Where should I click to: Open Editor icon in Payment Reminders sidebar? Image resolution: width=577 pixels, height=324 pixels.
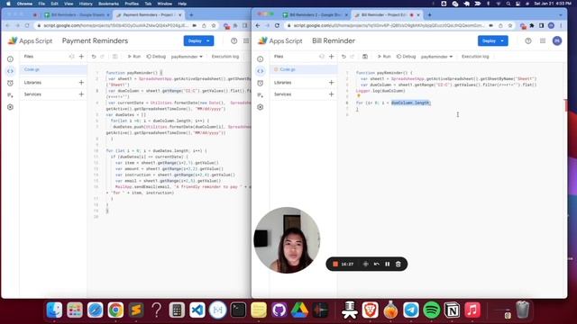pyautogui.click(x=10, y=71)
